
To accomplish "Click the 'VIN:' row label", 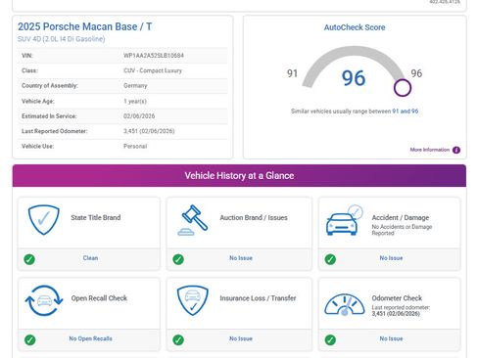I will [x=27, y=56].
